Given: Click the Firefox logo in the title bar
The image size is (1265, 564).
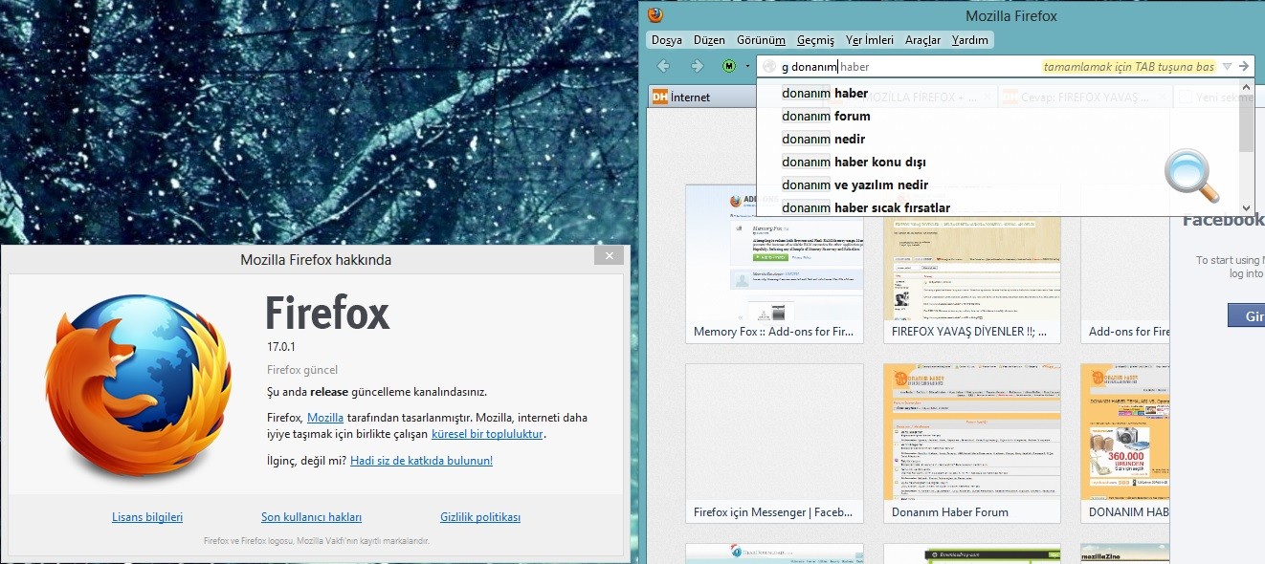Looking at the screenshot, I should click(655, 15).
